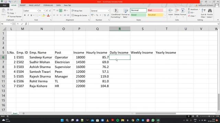Open the New Tab ribbon tab
This screenshot has width=220, height=123.
pyautogui.click(x=67, y=5)
